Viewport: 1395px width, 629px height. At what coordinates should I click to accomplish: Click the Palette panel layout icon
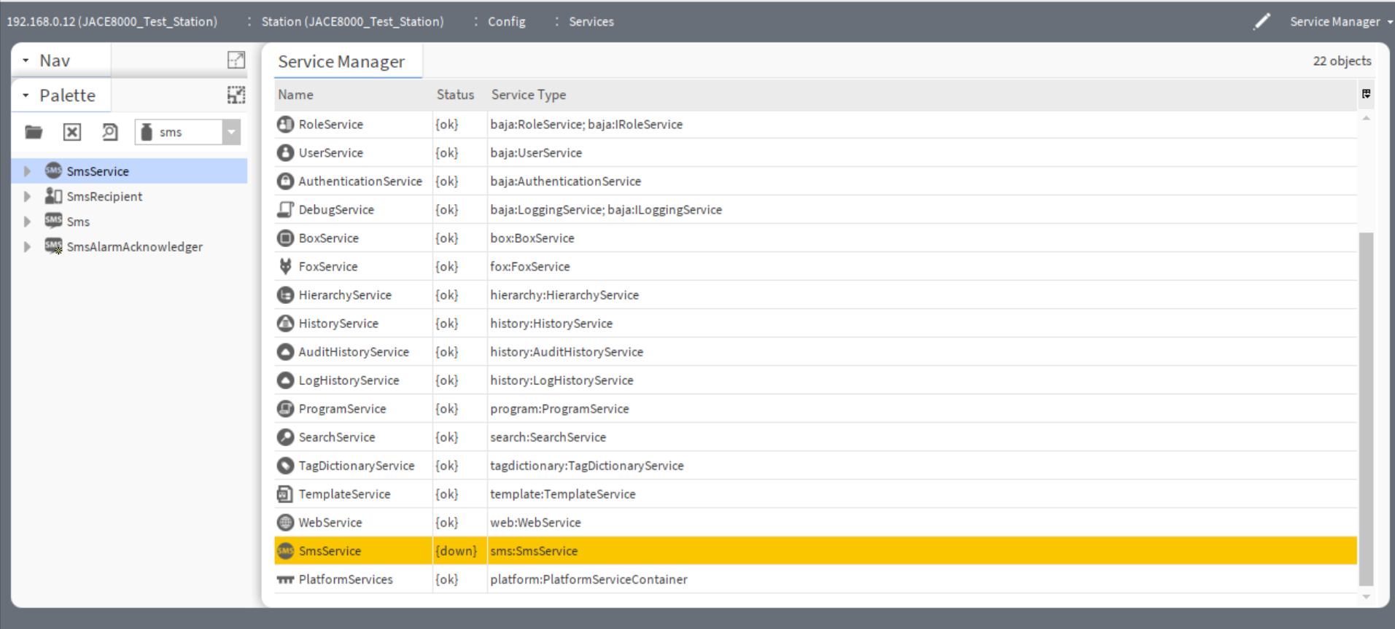pyautogui.click(x=236, y=95)
